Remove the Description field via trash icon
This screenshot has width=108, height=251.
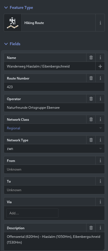point(91,228)
